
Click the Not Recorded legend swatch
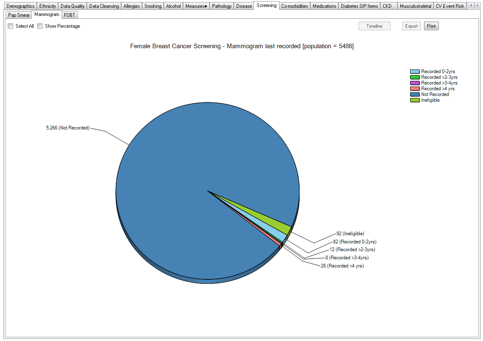(415, 95)
